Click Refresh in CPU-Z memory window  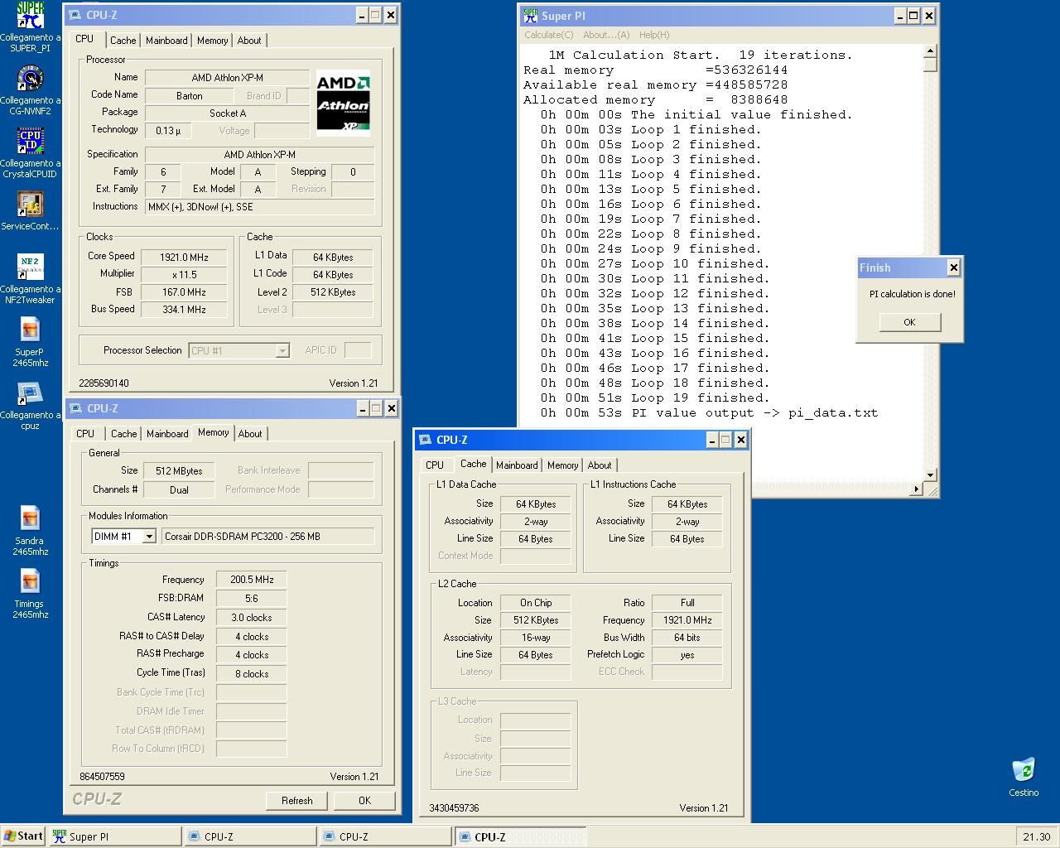tap(296, 801)
